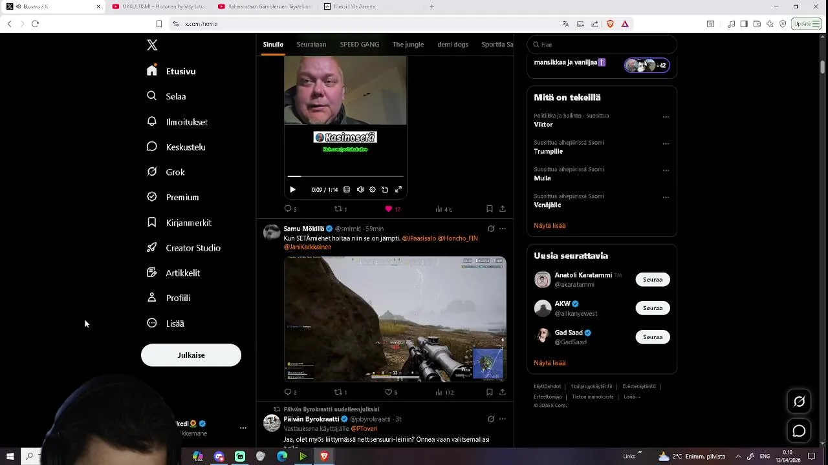The height and width of the screenshot is (465, 828).
Task: Bookmark Samu Mökillä's post
Action: [x=490, y=392]
